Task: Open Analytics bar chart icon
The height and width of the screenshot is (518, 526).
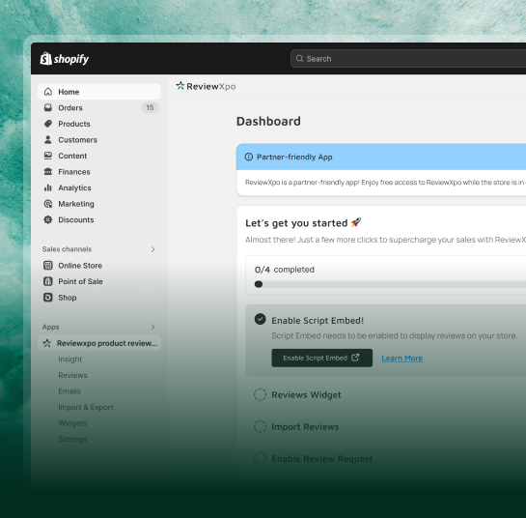Action: [x=48, y=187]
